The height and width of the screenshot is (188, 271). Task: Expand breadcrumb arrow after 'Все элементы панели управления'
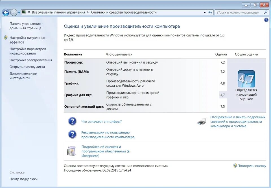click(x=88, y=12)
